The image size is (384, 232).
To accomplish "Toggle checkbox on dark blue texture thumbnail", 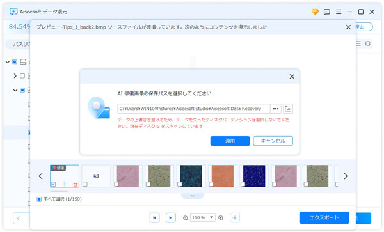I will [243, 184].
